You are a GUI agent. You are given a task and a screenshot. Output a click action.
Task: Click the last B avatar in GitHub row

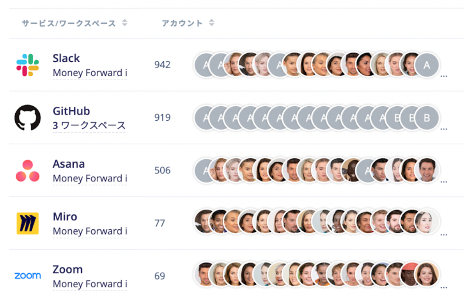[x=427, y=118]
